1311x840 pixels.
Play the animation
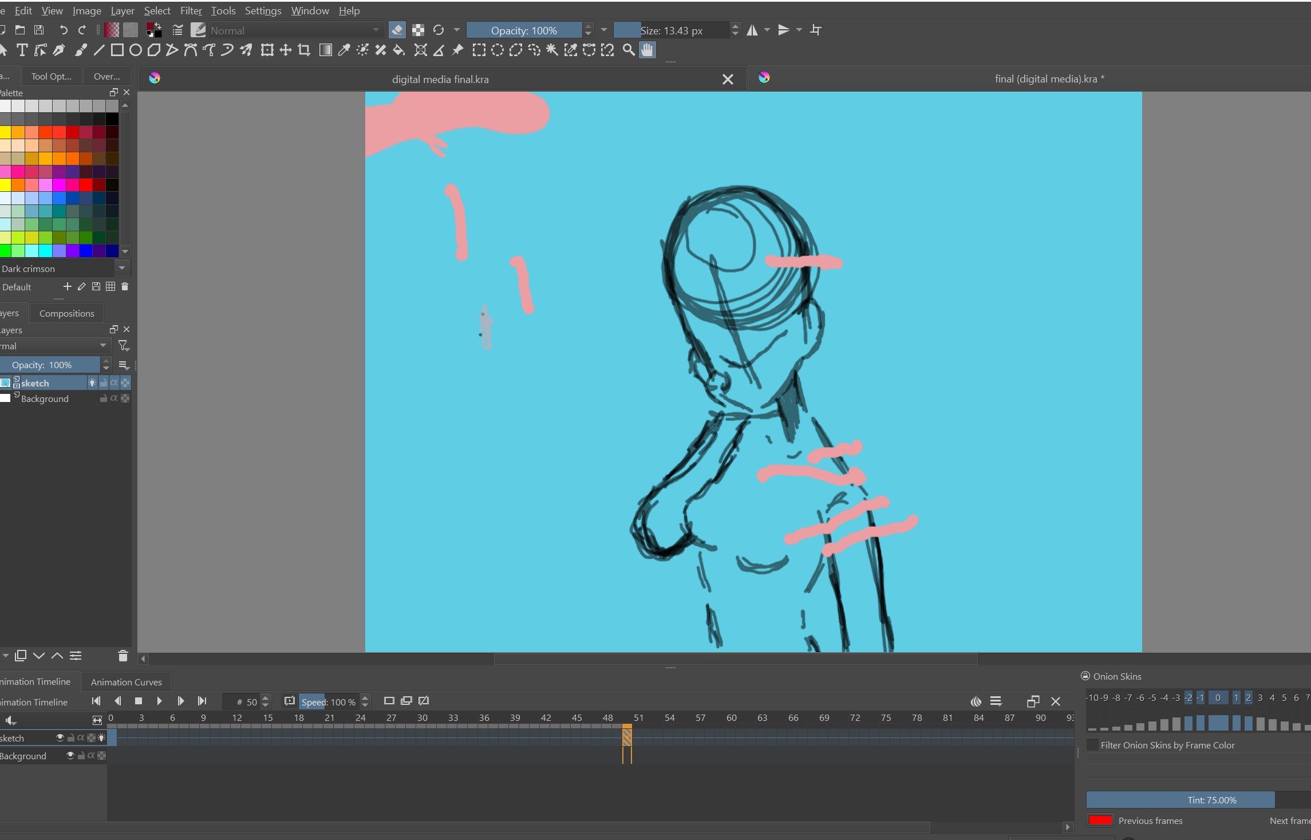[159, 701]
